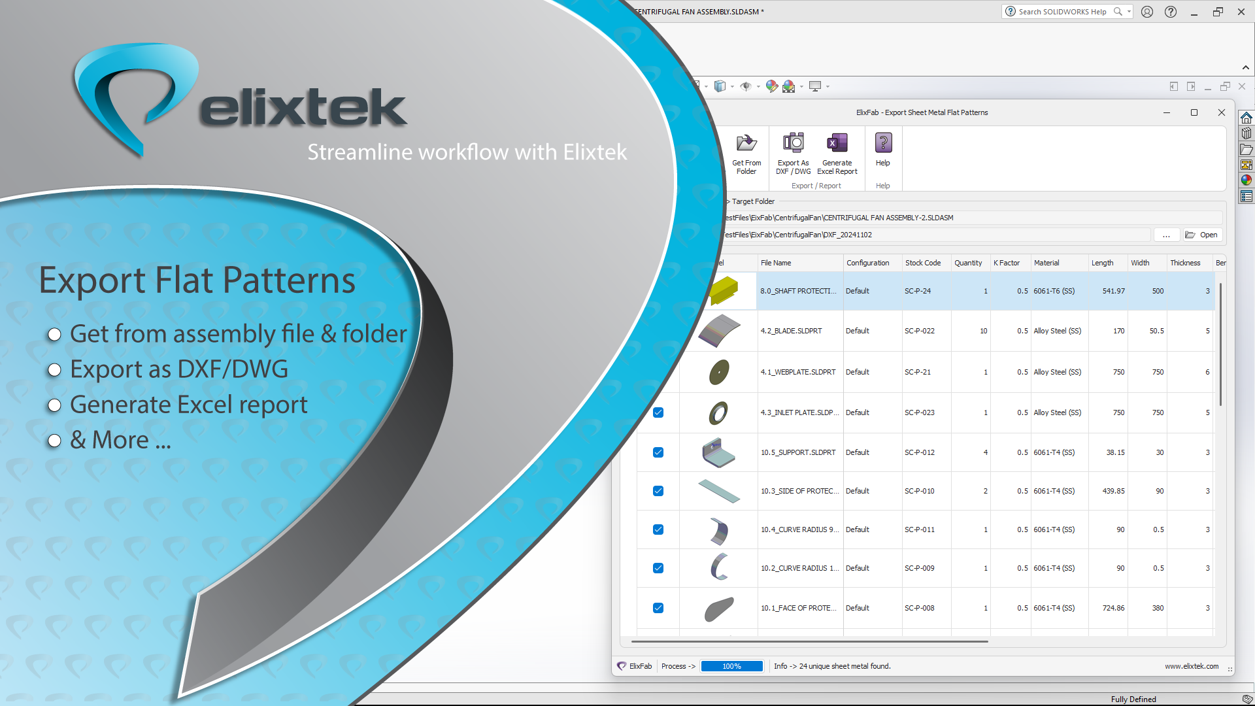The width and height of the screenshot is (1255, 706).
Task: Sort by the K Factor column header
Action: [x=1010, y=263]
